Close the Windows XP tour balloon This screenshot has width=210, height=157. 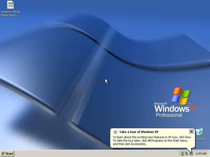(x=191, y=132)
